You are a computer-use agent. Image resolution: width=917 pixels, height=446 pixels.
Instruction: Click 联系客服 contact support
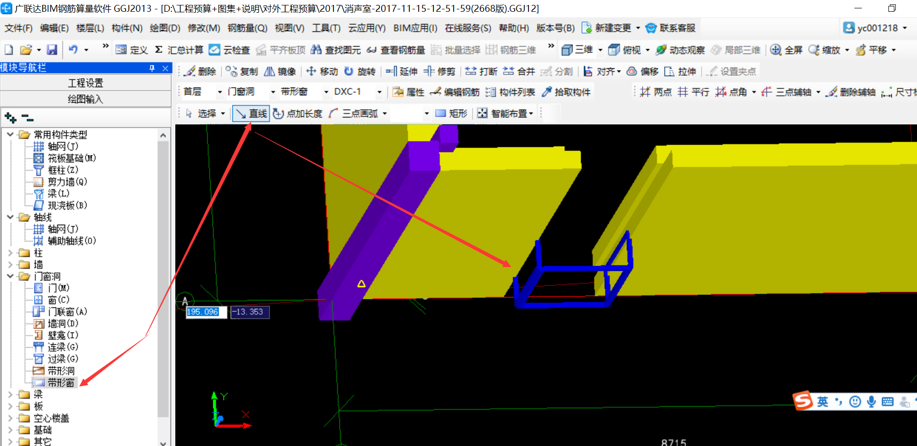point(671,28)
